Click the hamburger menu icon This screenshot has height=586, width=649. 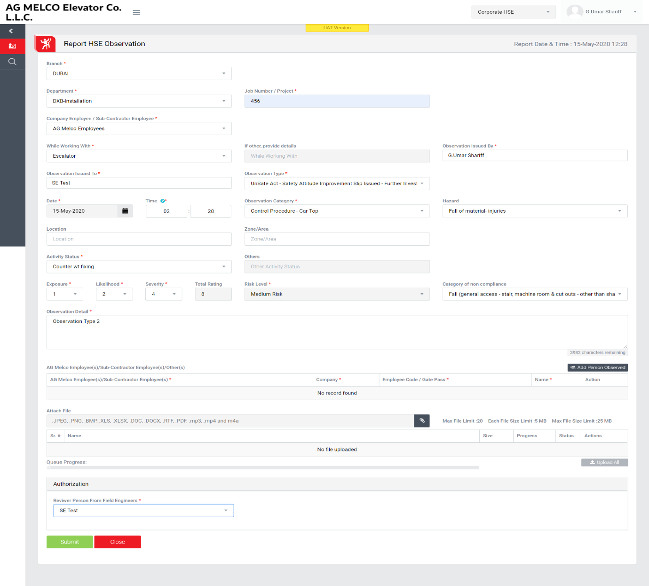coord(136,12)
